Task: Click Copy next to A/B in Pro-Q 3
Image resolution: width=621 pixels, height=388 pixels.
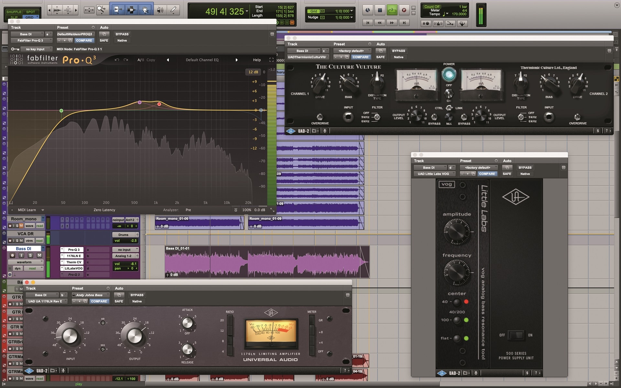Action: [151, 60]
